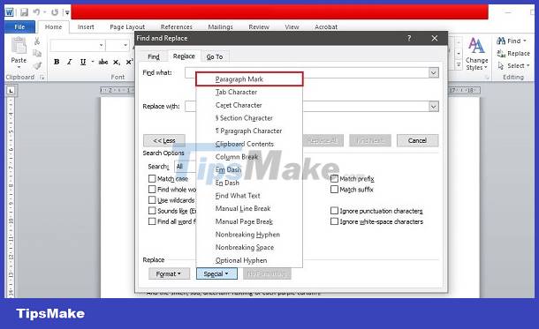Image resolution: width=539 pixels, height=329 pixels.
Task: Enable the Match case checkbox
Action: point(152,179)
